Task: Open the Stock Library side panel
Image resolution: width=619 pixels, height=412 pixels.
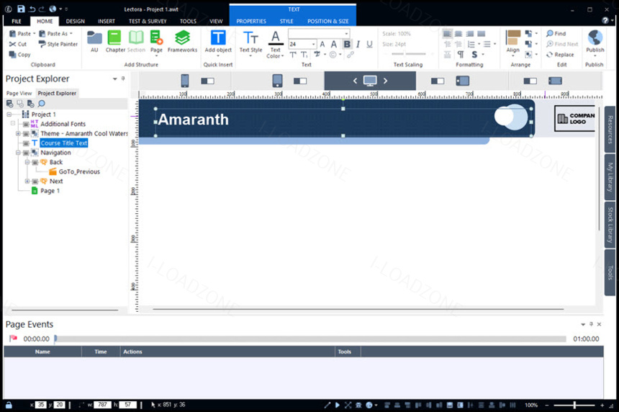Action: tap(610, 225)
